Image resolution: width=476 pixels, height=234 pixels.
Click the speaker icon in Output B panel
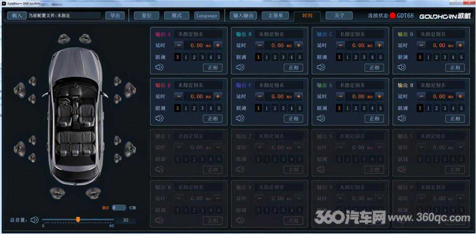(240, 67)
